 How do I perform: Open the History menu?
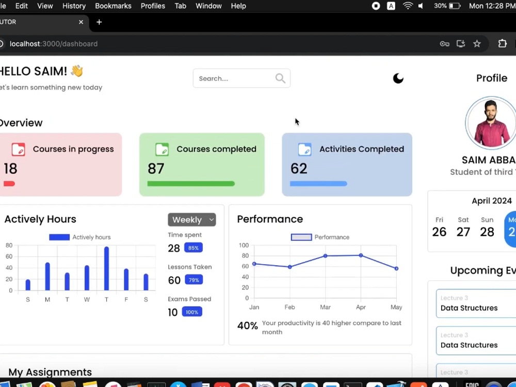[74, 6]
